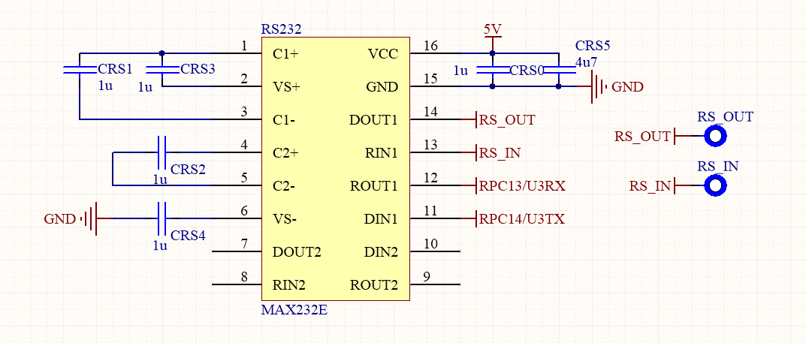
Task: Select the CRS0 capacitor symbol
Action: [493, 69]
